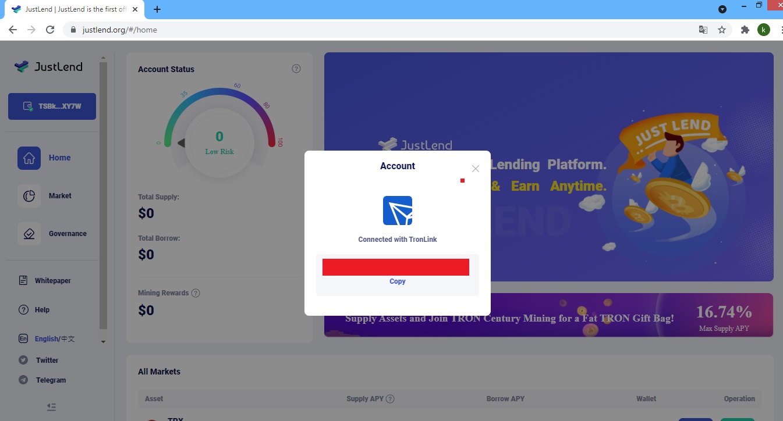Click the Operation column header
The height and width of the screenshot is (421, 783).
pos(739,399)
